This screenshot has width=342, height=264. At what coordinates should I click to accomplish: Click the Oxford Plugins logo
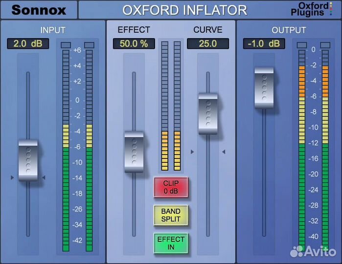[312, 9]
